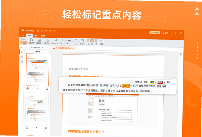The height and width of the screenshot is (137, 202).
Task: Redo the action in title bar
Action: 55,31
